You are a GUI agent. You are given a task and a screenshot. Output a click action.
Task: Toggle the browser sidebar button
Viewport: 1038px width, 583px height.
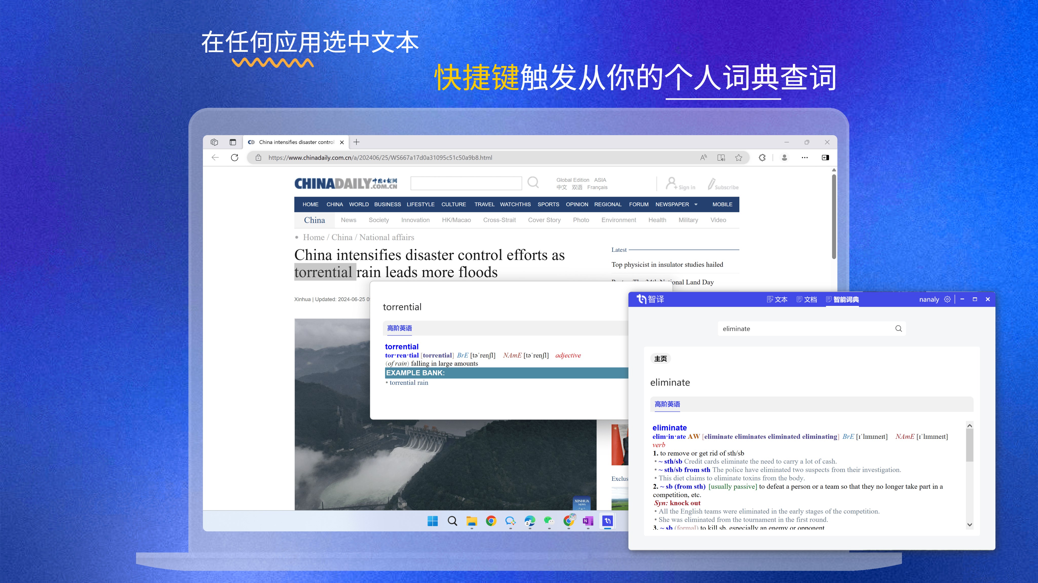pyautogui.click(x=825, y=157)
